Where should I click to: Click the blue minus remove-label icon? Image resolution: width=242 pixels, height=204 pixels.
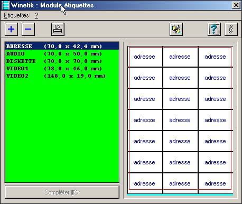pyautogui.click(x=28, y=29)
